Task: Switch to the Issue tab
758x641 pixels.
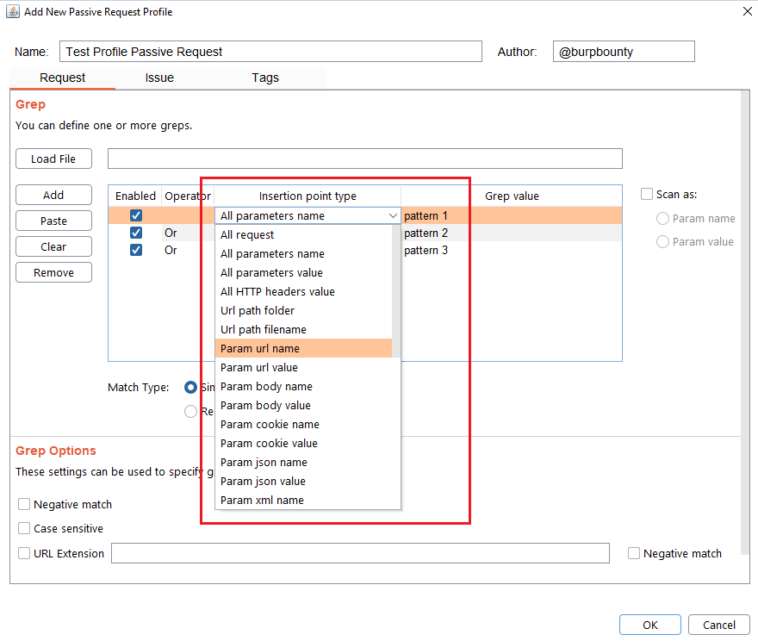Action: coord(159,78)
